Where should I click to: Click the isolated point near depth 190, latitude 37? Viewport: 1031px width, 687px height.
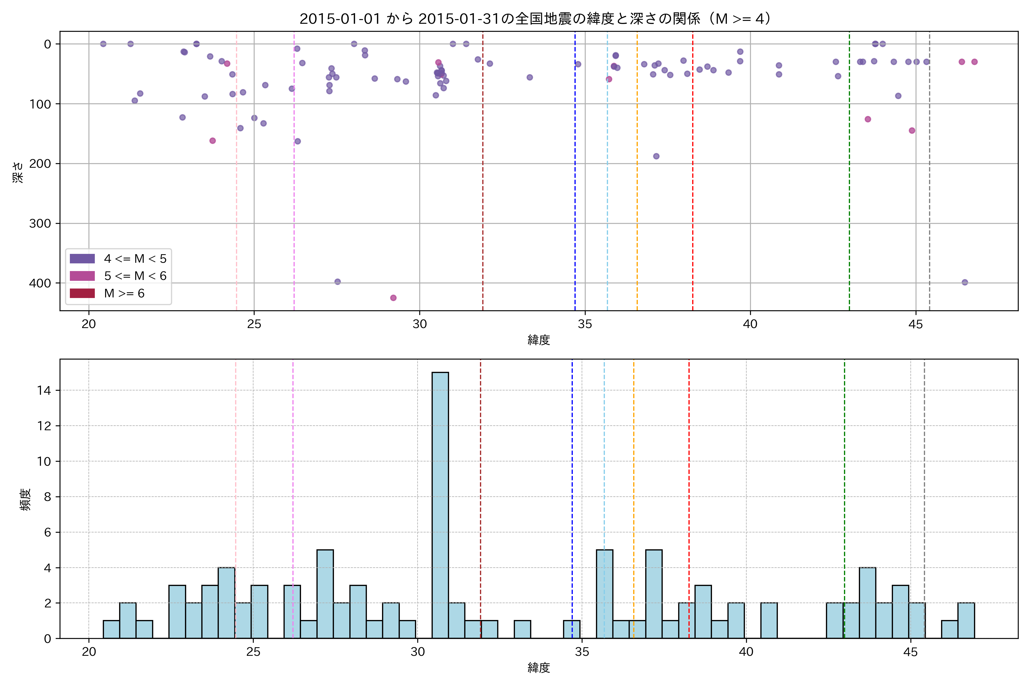[656, 156]
